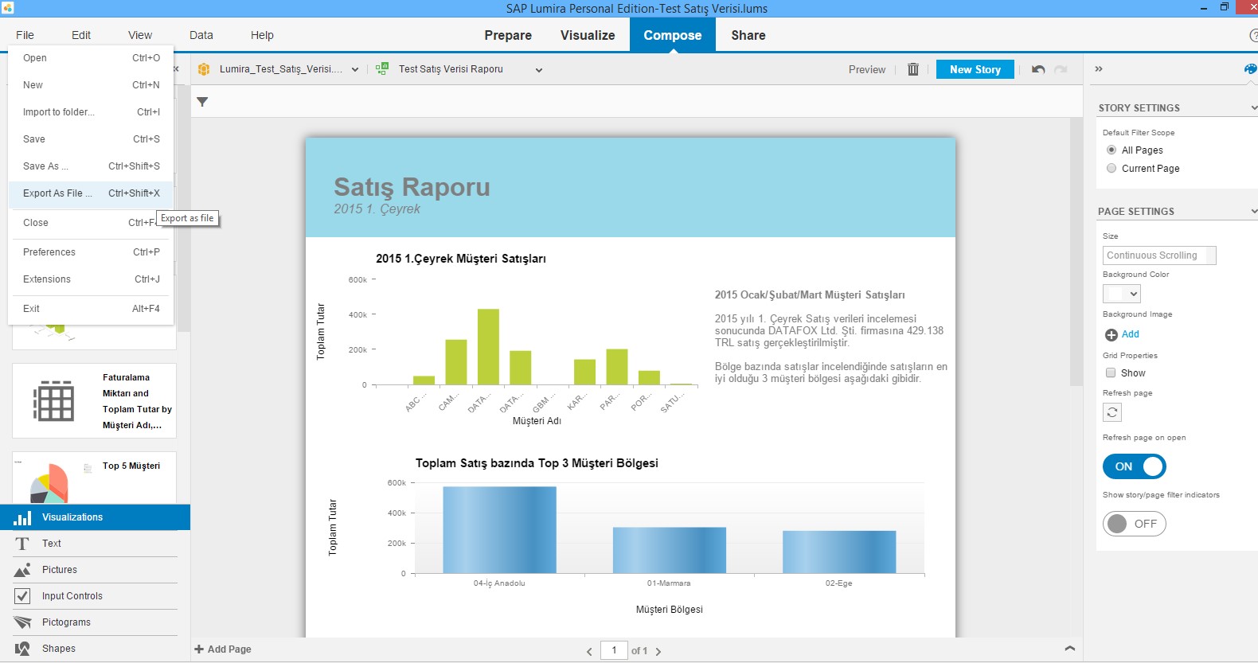Image resolution: width=1258 pixels, height=663 pixels.
Task: Click the Add Page button
Action: 223,649
